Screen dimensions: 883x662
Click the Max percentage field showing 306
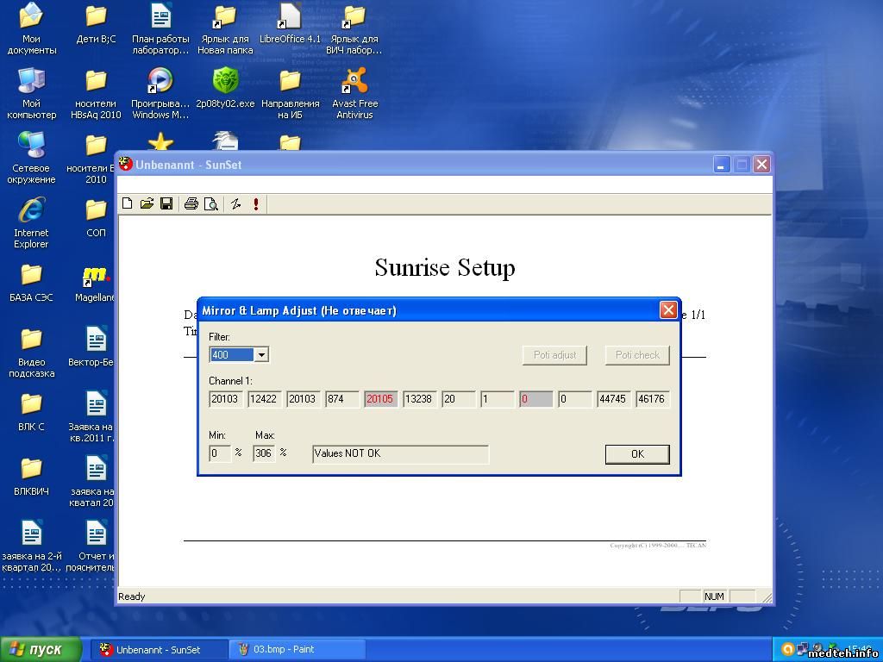click(264, 453)
